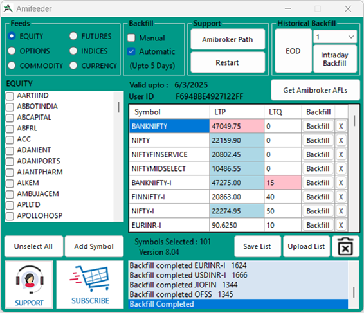Image resolution: width=364 pixels, height=313 pixels.
Task: Click the Amifeeder title bar logo
Action: [8, 8]
